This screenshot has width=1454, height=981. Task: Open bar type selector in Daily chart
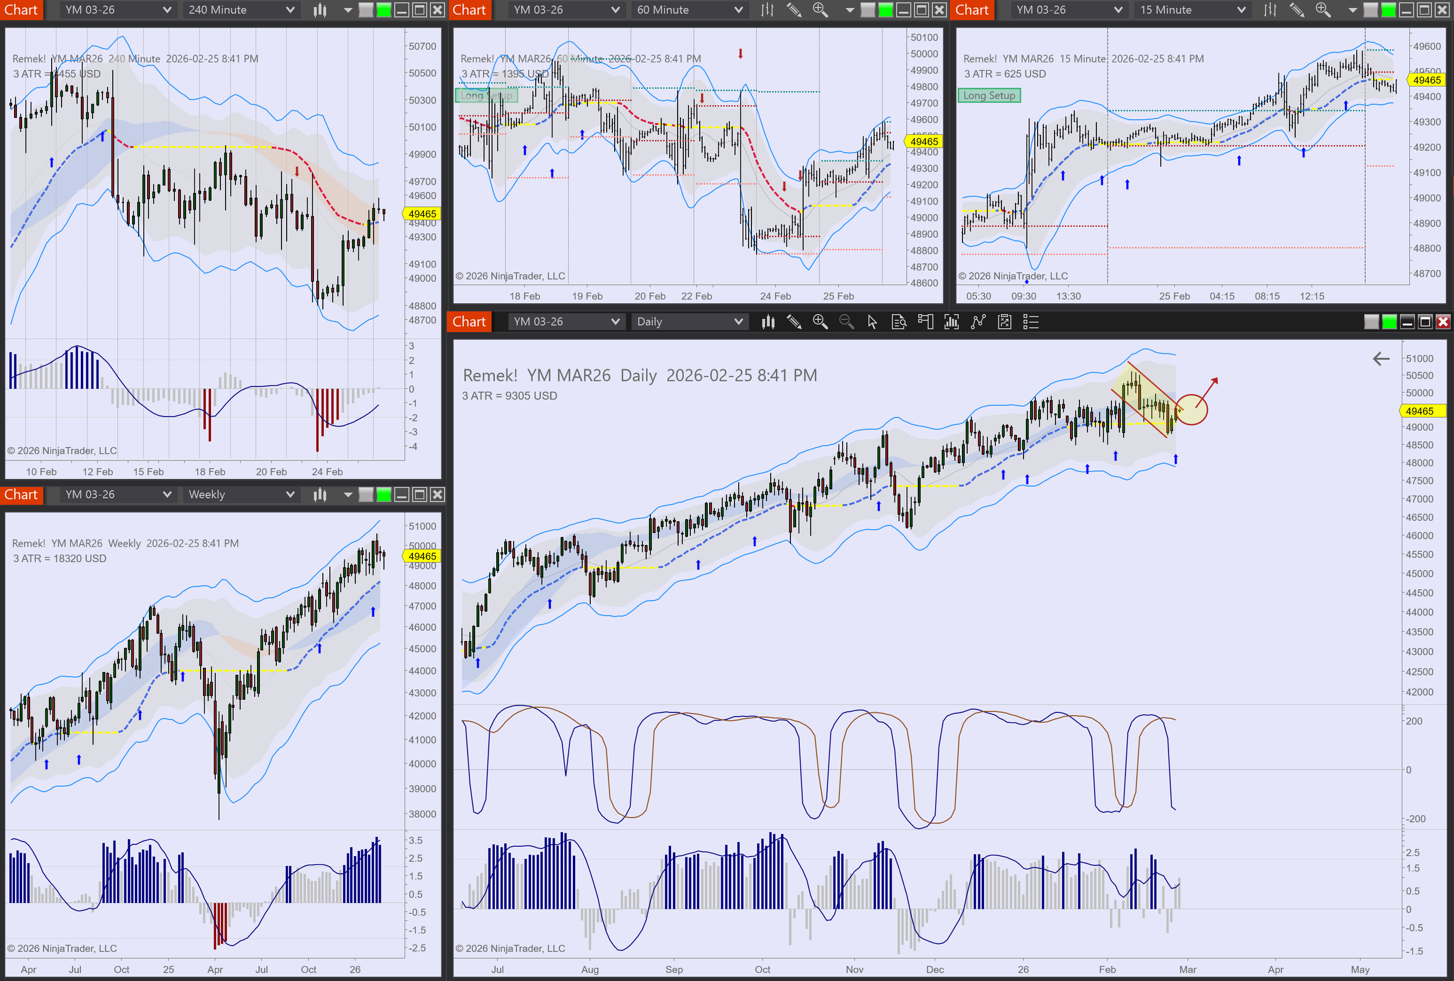[x=768, y=322]
